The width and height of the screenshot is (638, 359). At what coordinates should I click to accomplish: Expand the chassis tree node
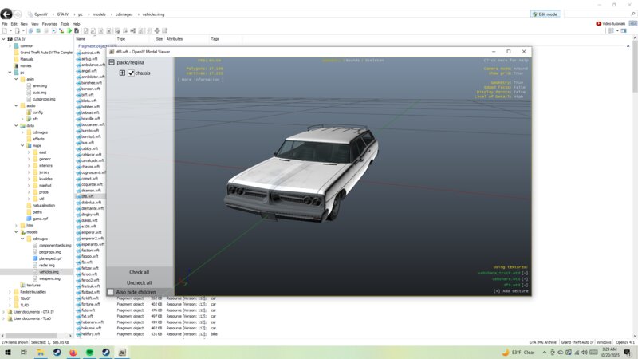coord(122,73)
